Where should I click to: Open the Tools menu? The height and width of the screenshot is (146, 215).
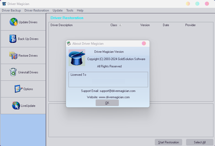[x=70, y=10]
